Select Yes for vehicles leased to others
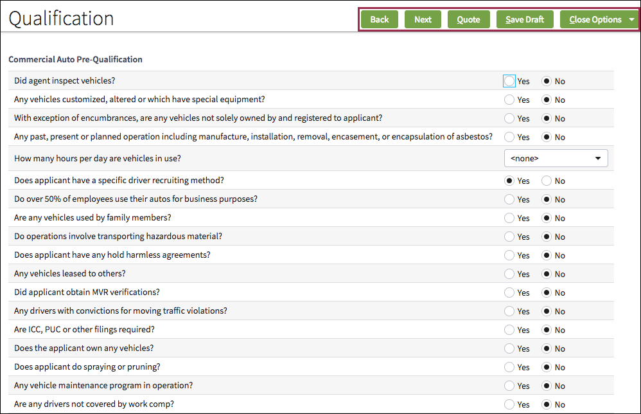Screen dimensions: 641x414 click(508, 273)
